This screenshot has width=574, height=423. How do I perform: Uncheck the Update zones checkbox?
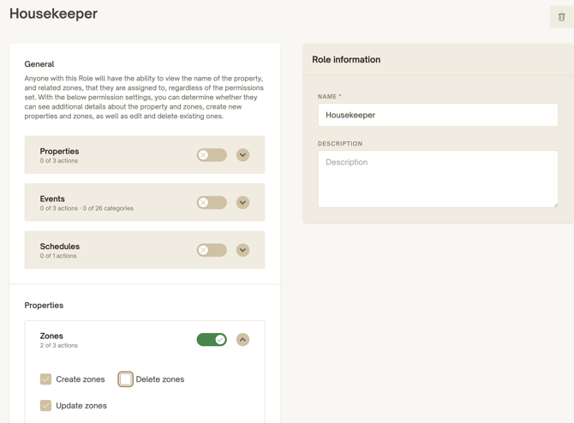(x=45, y=405)
